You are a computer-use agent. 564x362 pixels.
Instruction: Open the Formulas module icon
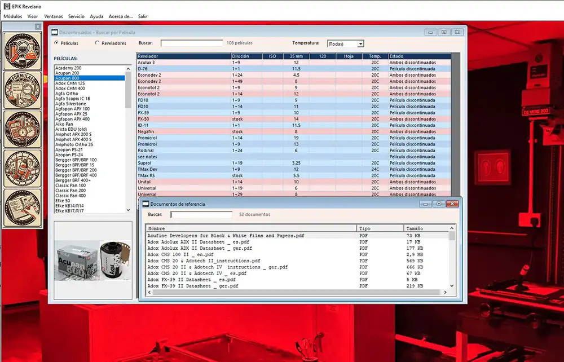(x=23, y=90)
